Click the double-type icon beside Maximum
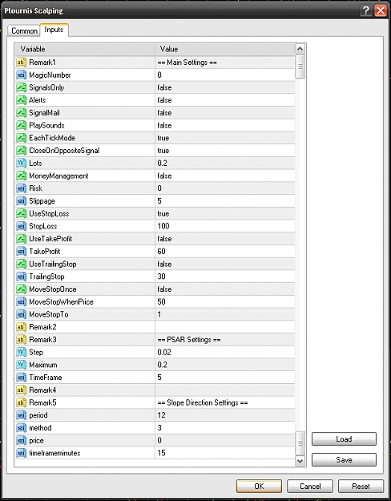The image size is (391, 501). 21,365
